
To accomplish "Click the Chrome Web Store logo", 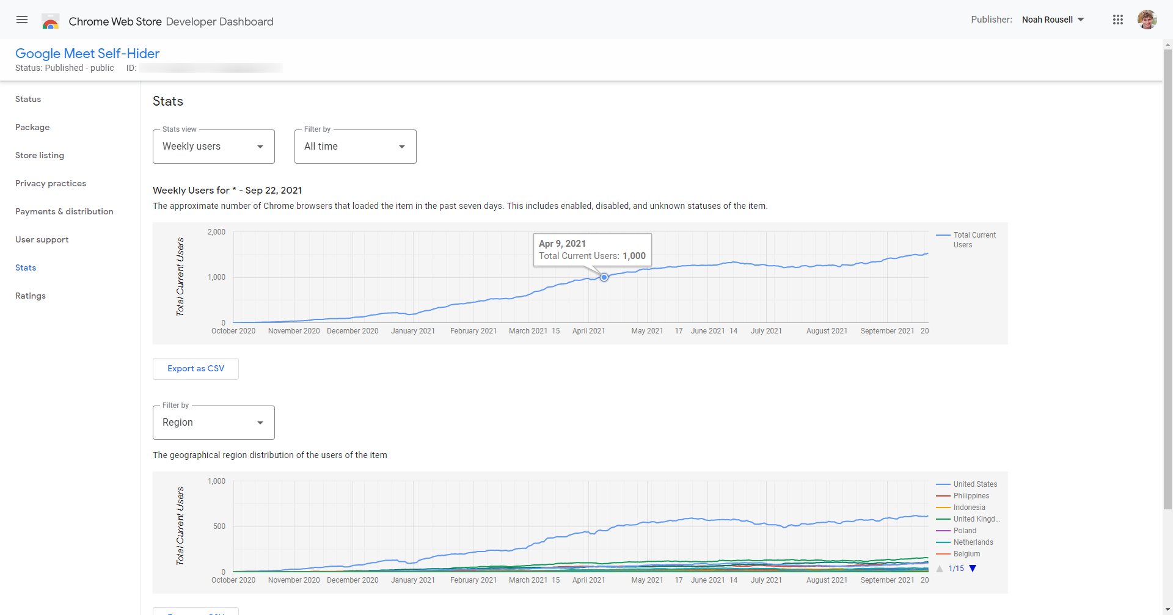I will point(51,21).
